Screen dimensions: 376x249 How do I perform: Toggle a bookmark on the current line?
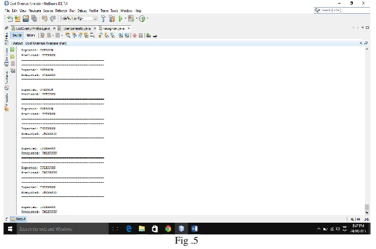pos(113,35)
